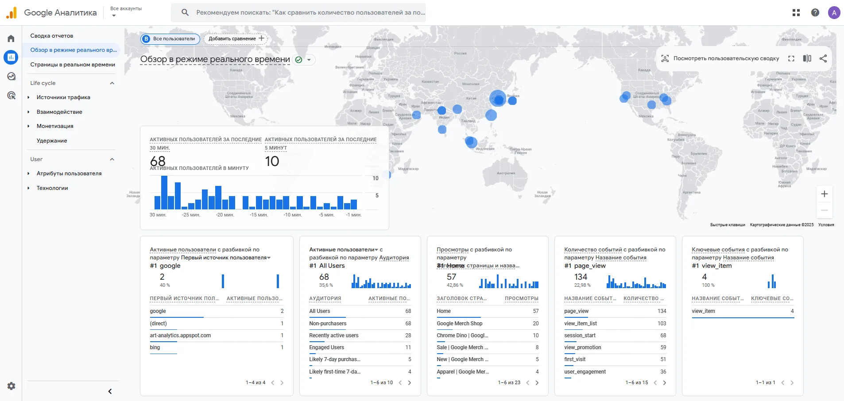Click the search input field
This screenshot has height=401, width=844.
(310, 12)
